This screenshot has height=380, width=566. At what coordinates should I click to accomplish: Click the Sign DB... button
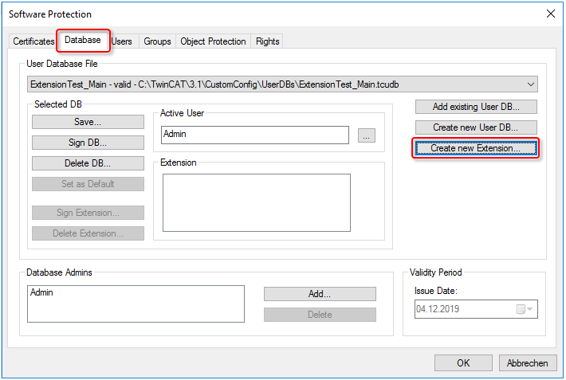click(88, 143)
